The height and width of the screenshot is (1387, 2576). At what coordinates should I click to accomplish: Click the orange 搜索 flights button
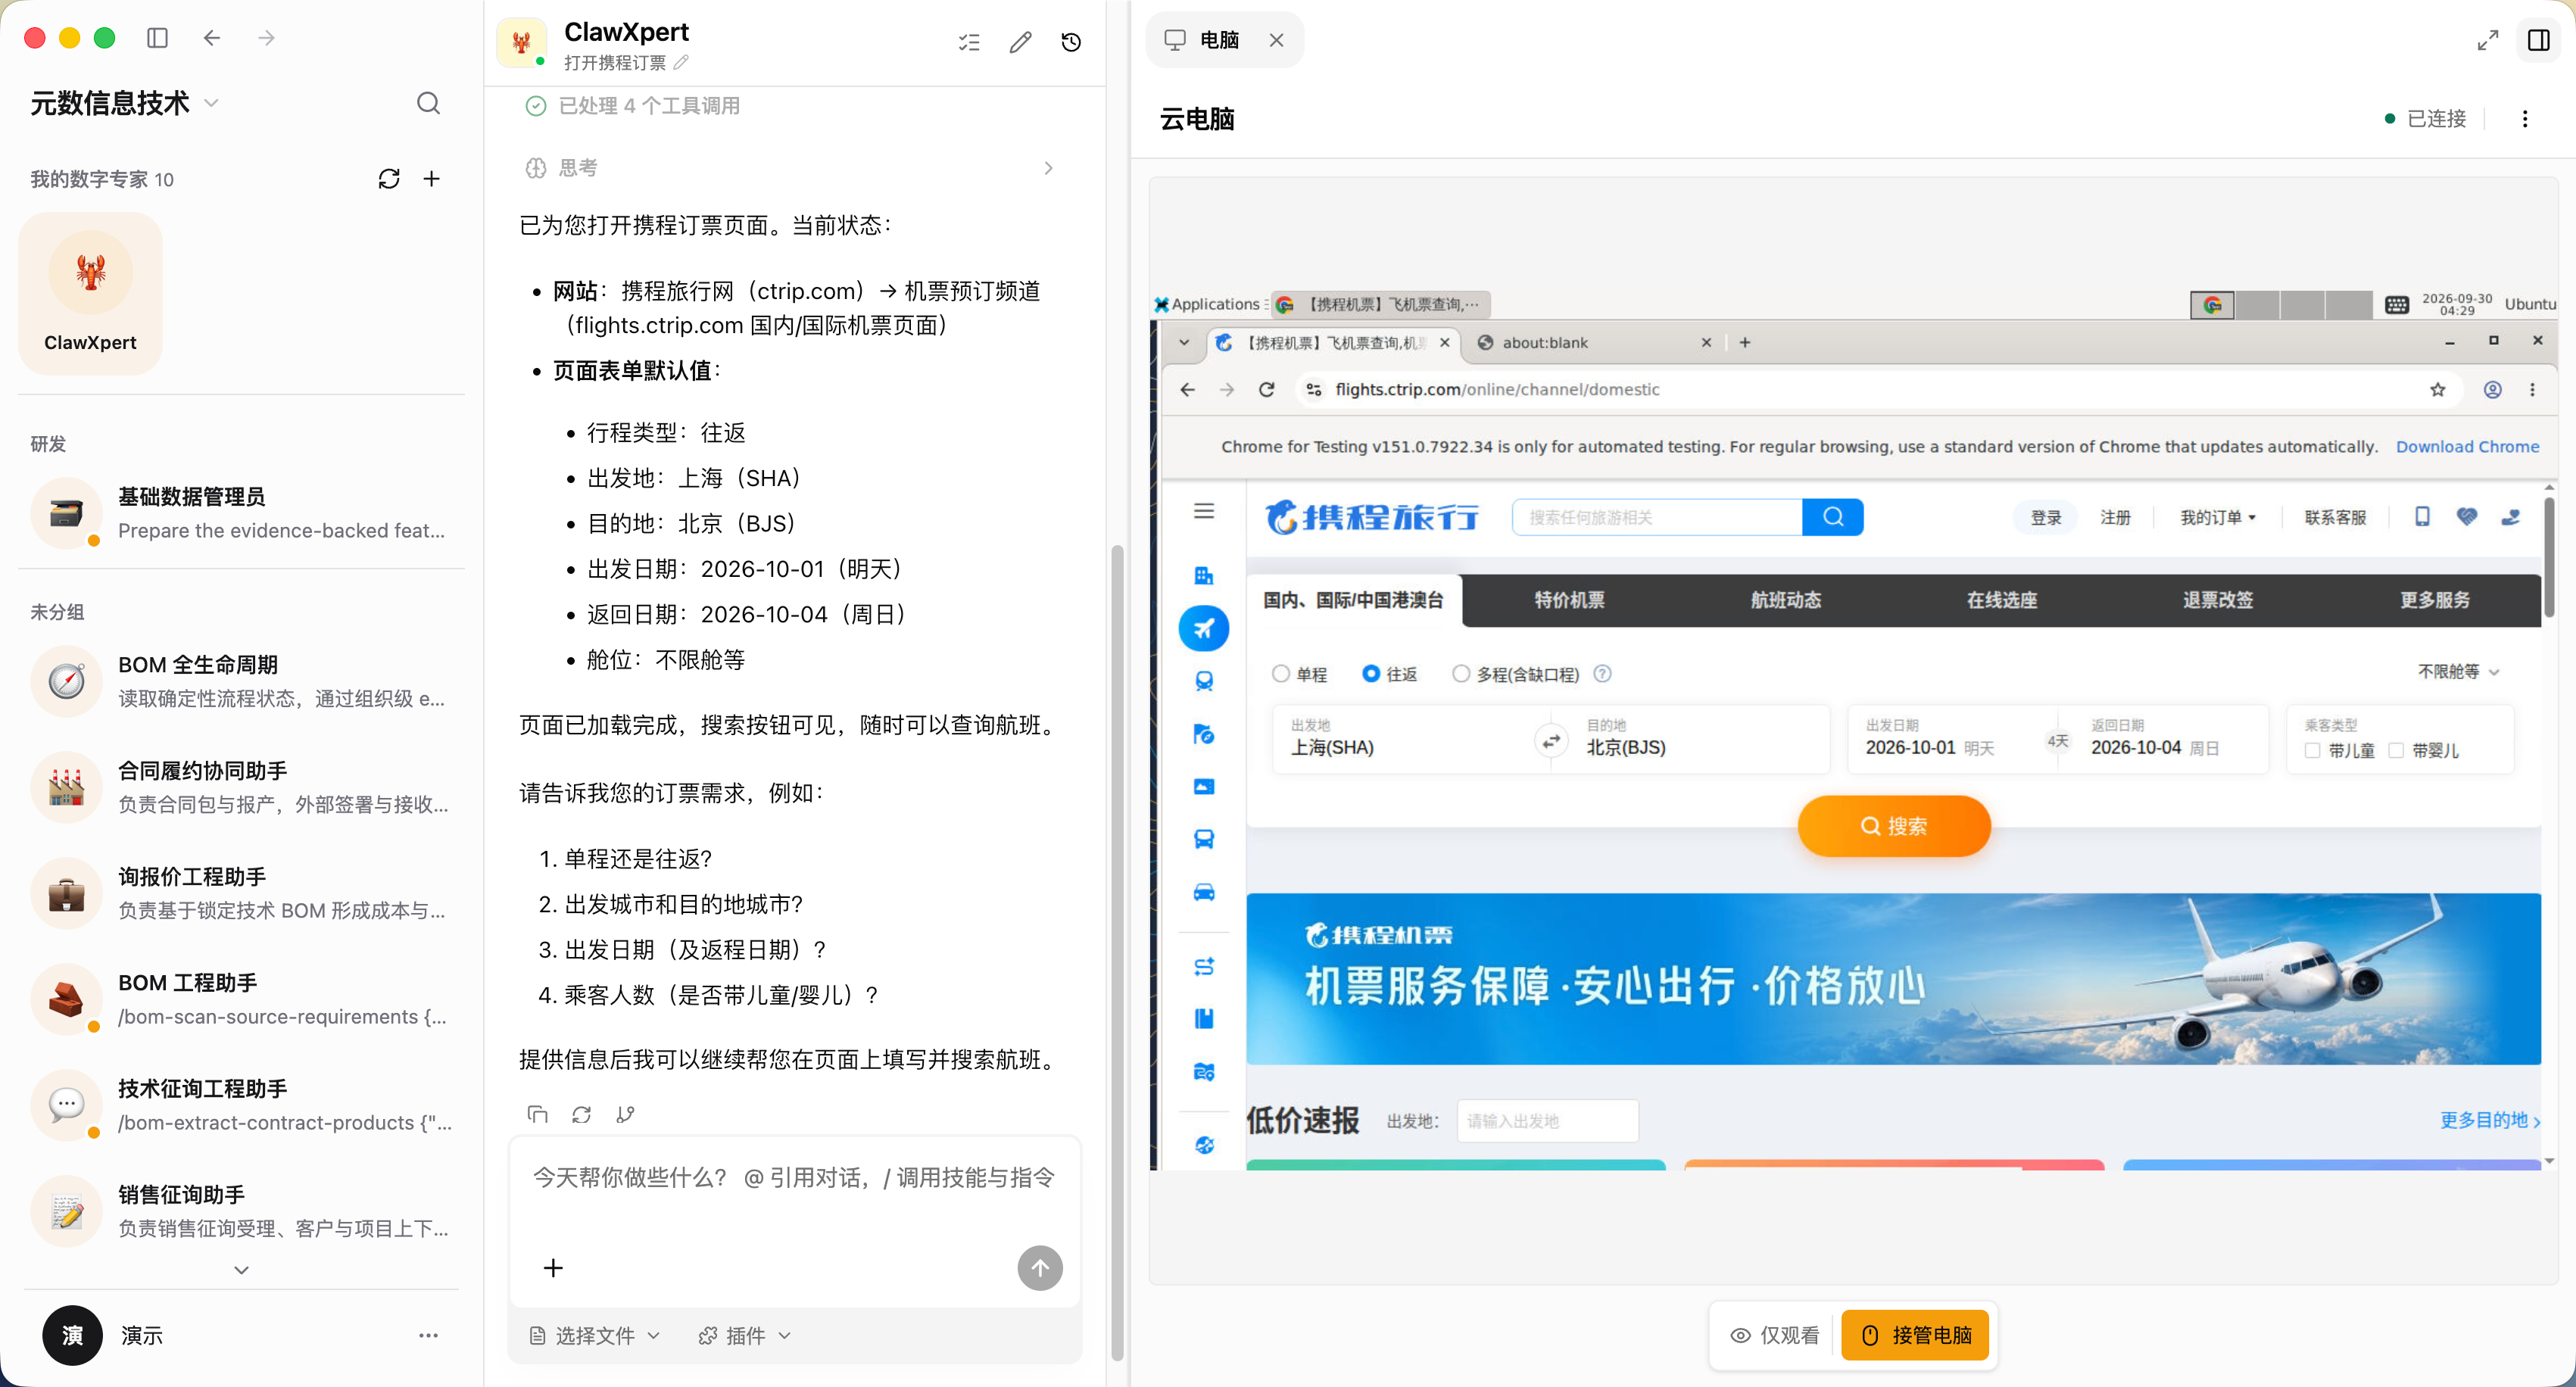(1894, 826)
